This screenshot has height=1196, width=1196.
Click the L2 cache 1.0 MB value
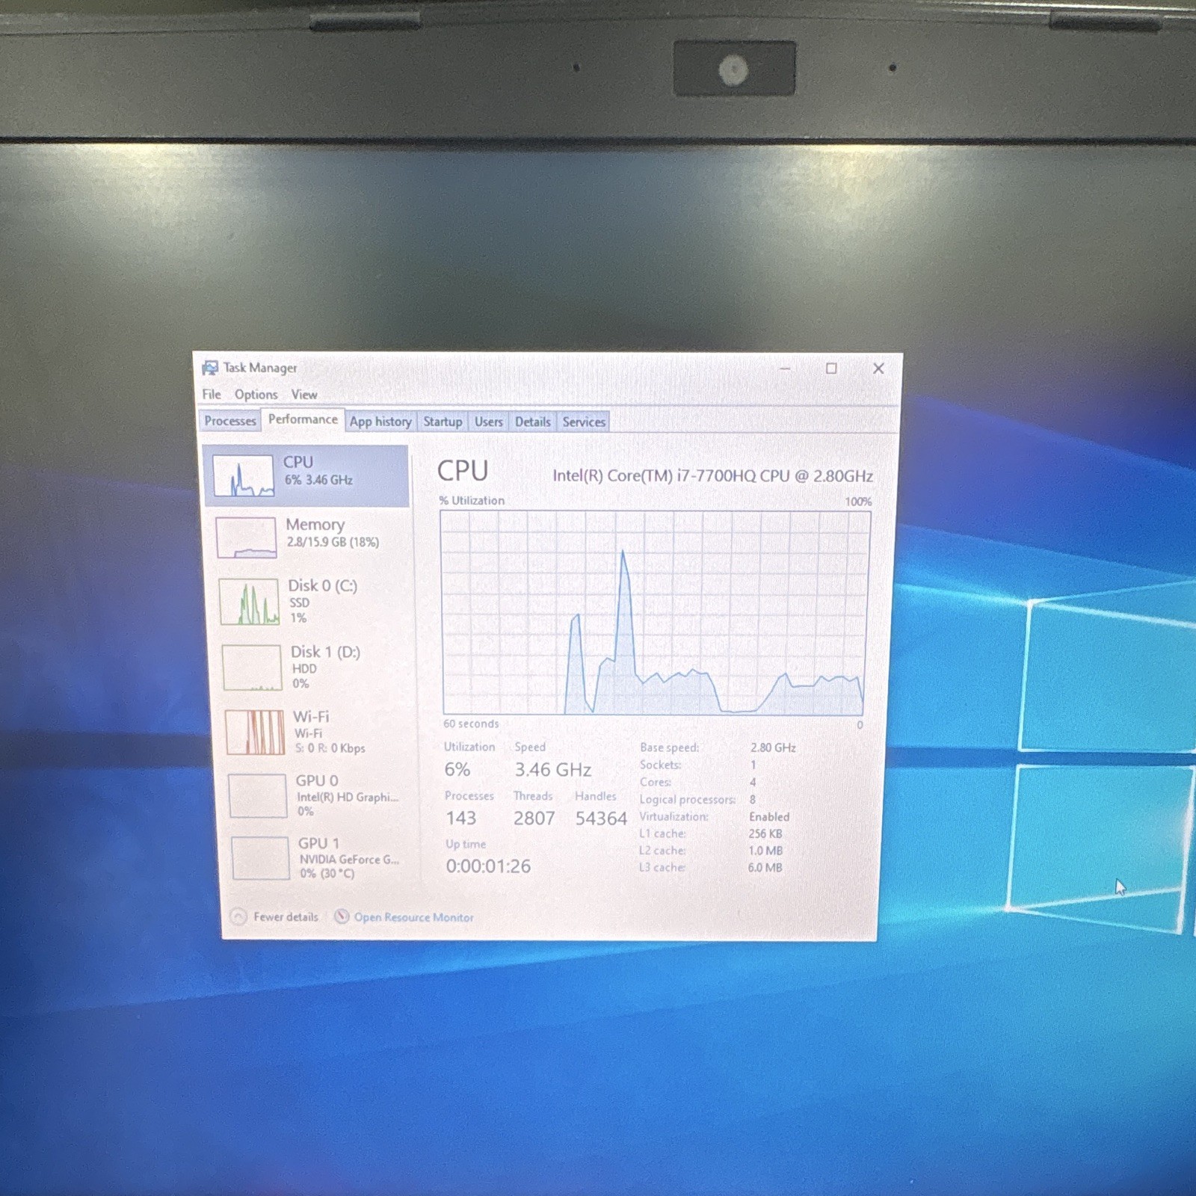point(765,851)
